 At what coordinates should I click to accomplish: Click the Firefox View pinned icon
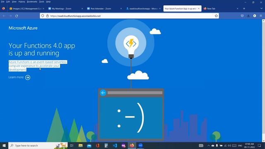[3, 8]
